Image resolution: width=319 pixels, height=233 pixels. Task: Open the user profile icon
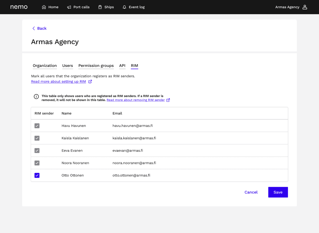[x=305, y=7]
